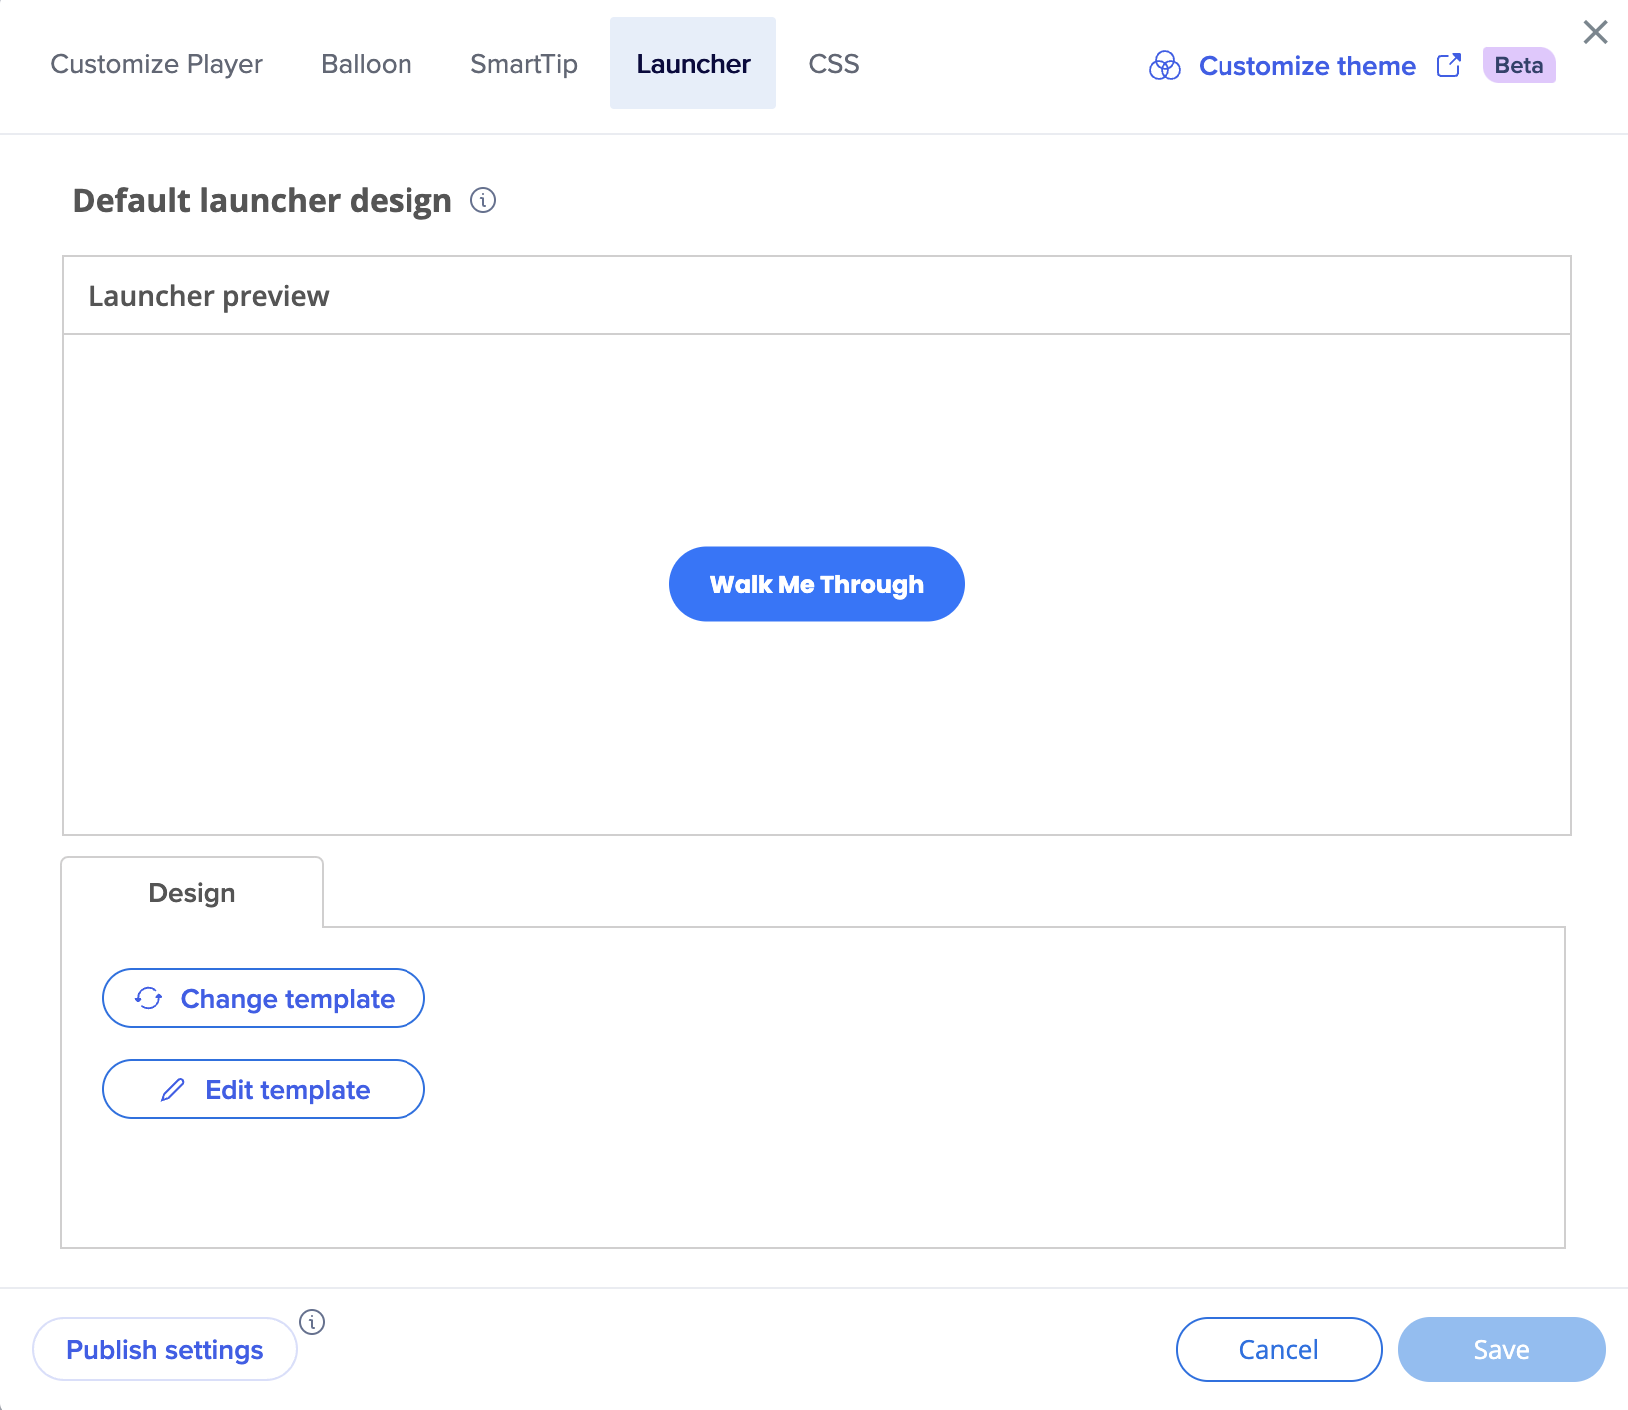Viewport: 1628px width, 1410px height.
Task: Click the external link arrow icon
Action: (1448, 66)
